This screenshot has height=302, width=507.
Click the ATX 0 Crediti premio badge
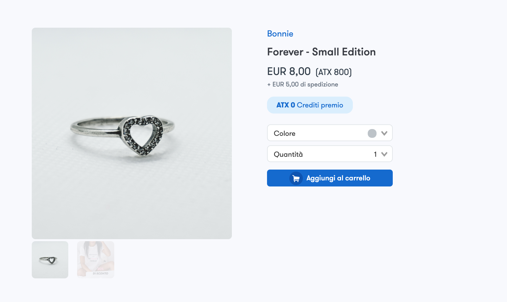pyautogui.click(x=310, y=105)
